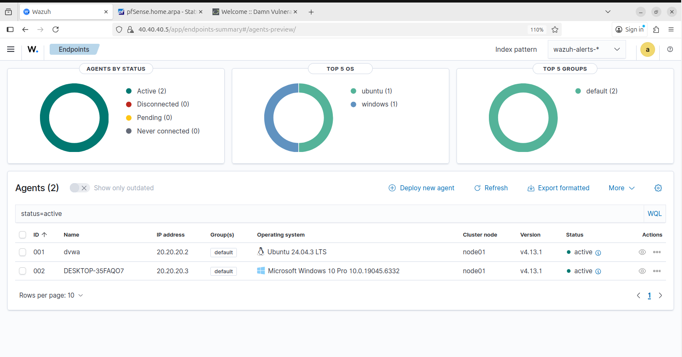Open the agents table settings gear
The image size is (682, 357).
pyautogui.click(x=658, y=188)
